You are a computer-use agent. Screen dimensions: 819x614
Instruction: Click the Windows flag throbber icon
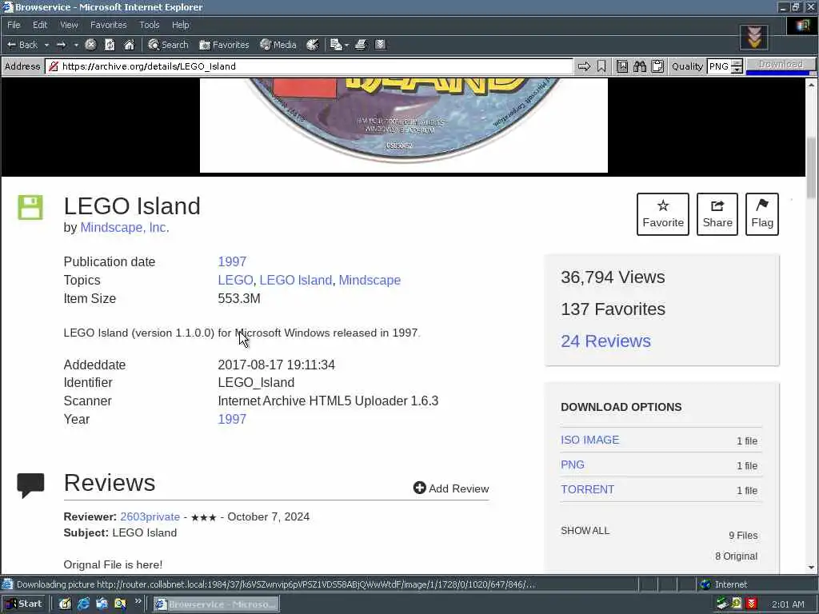pyautogui.click(x=802, y=25)
